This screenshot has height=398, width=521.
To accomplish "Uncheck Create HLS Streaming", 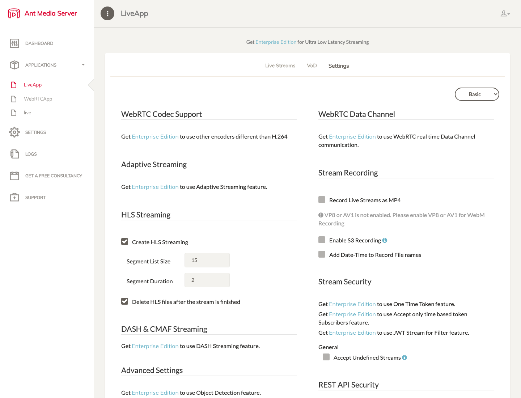I will coord(124,242).
